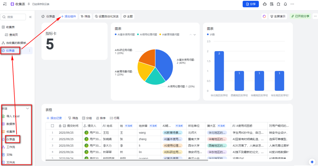This screenshot has width=318, height=166.
Task: Click the teal pie slice AI使用伦理问题
Action: tap(155, 78)
